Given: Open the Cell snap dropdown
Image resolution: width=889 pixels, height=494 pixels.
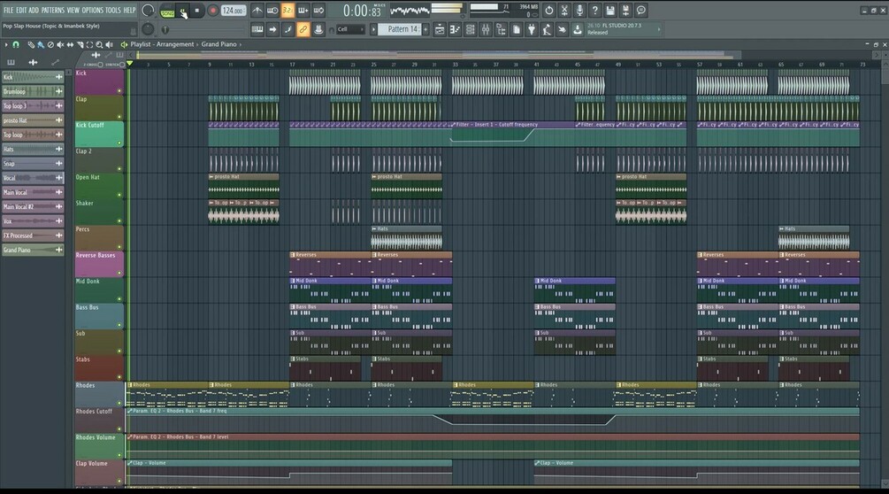Looking at the screenshot, I should pos(350,29).
